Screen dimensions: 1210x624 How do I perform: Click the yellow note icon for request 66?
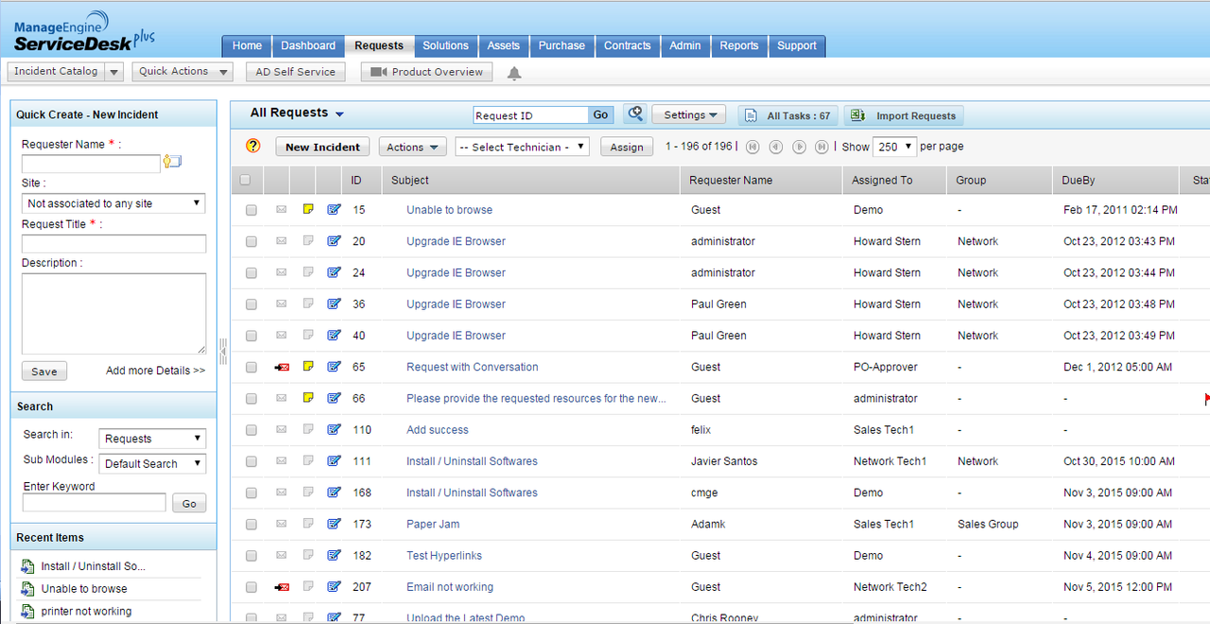(308, 398)
